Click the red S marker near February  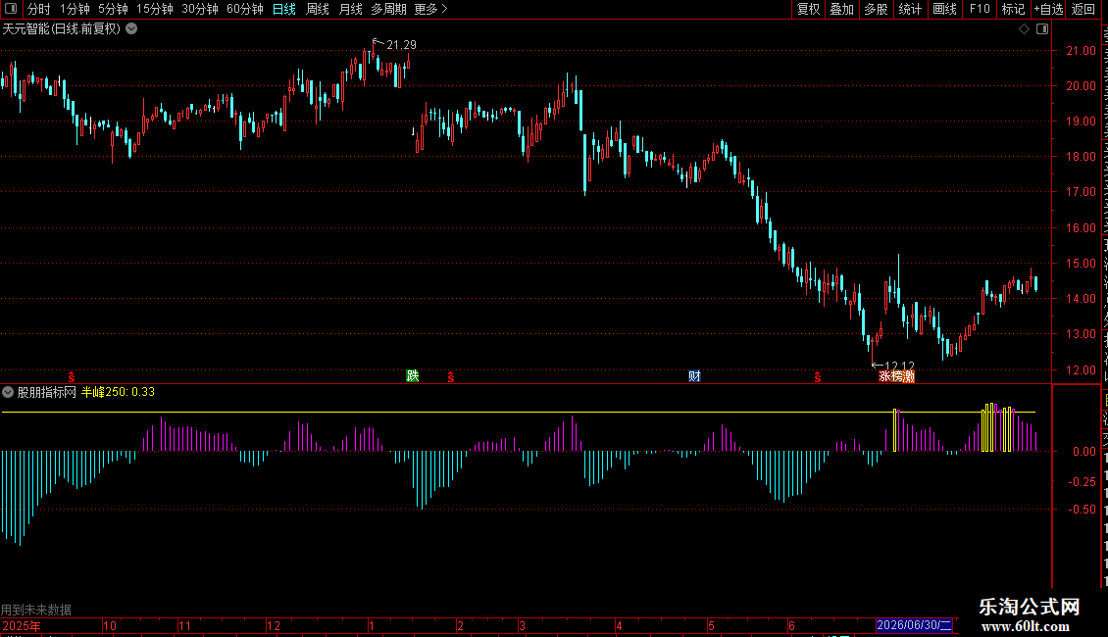pos(451,378)
